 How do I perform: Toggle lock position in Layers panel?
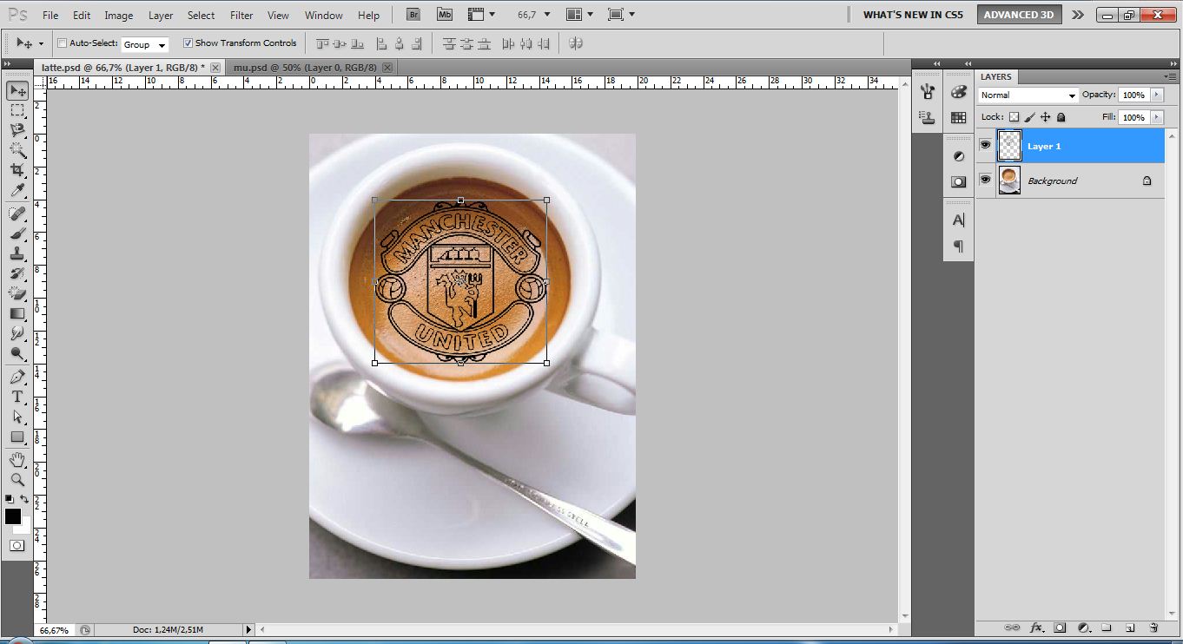tap(1046, 117)
